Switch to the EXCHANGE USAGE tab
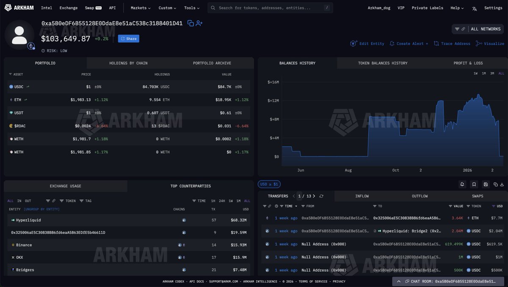 66,186
